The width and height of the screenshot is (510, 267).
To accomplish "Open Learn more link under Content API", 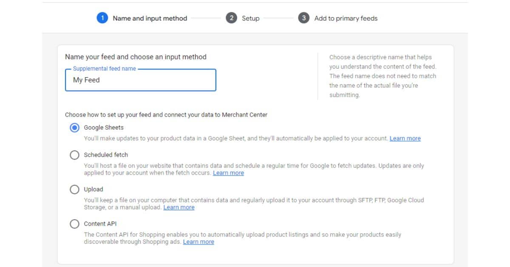I will point(199,242).
